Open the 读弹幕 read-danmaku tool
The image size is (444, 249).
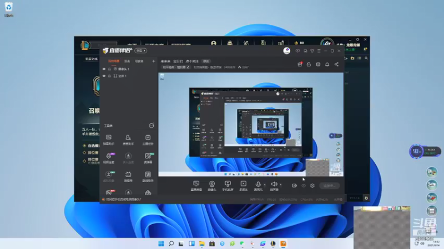[148, 158]
